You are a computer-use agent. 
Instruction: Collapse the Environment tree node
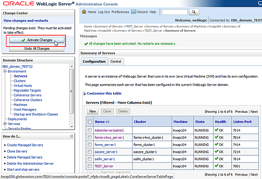5,71
